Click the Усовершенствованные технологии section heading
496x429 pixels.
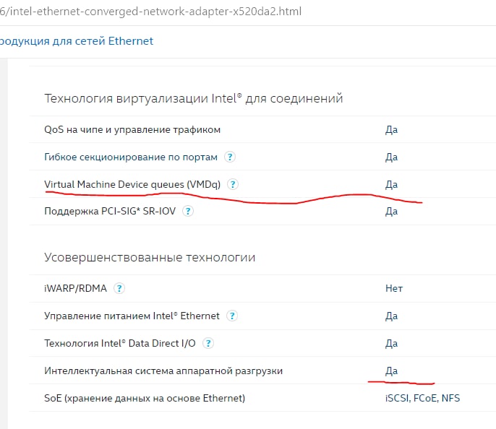click(150, 257)
